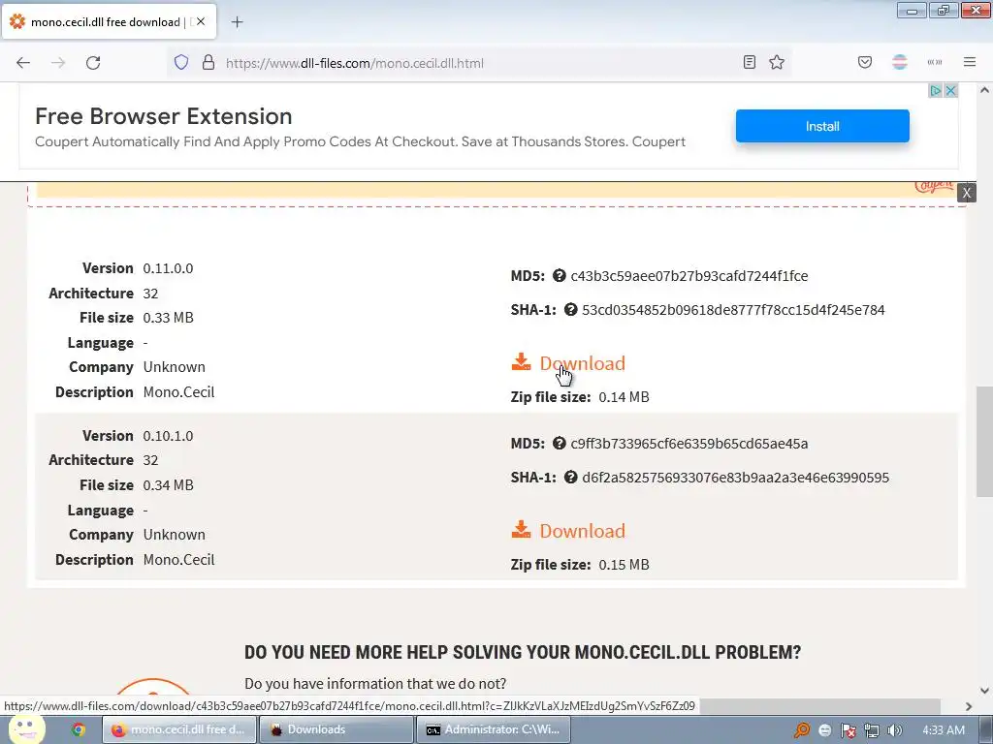Click download icon for version 0.10.1.0
The width and height of the screenshot is (993, 744).
521,530
